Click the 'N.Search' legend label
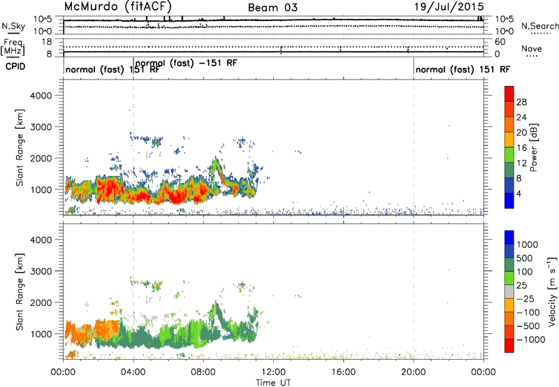 point(539,26)
